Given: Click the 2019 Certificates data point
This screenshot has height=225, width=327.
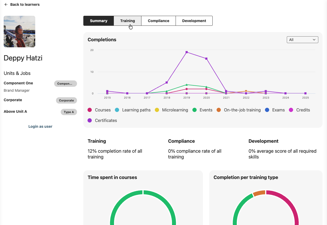Looking at the screenshot, I should (187, 52).
